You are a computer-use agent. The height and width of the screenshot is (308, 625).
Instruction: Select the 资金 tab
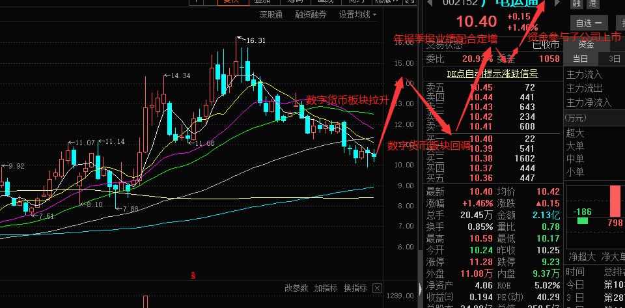tap(585, 45)
